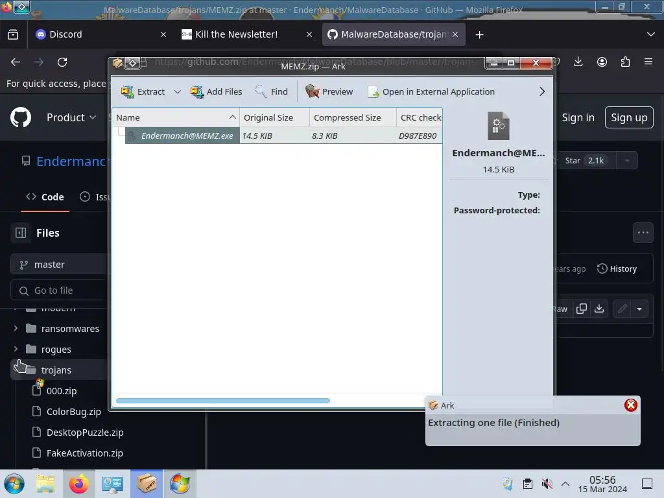Open Firefox extensions icon
Image resolution: width=664 pixels, height=498 pixels.
(x=625, y=62)
